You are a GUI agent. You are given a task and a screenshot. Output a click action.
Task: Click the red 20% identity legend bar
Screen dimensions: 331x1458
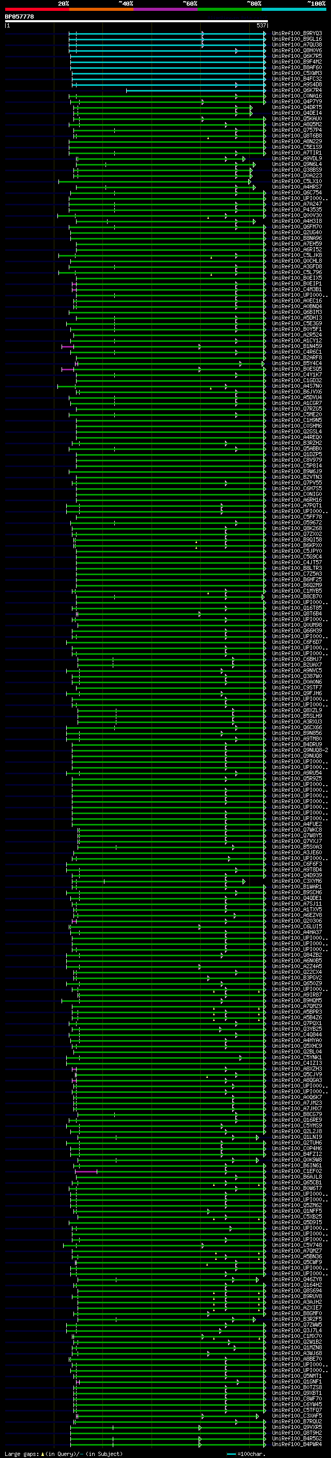click(x=37, y=9)
